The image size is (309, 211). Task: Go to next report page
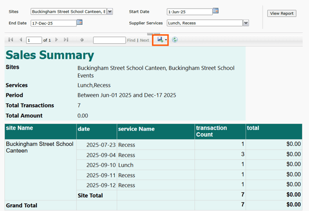57,40
